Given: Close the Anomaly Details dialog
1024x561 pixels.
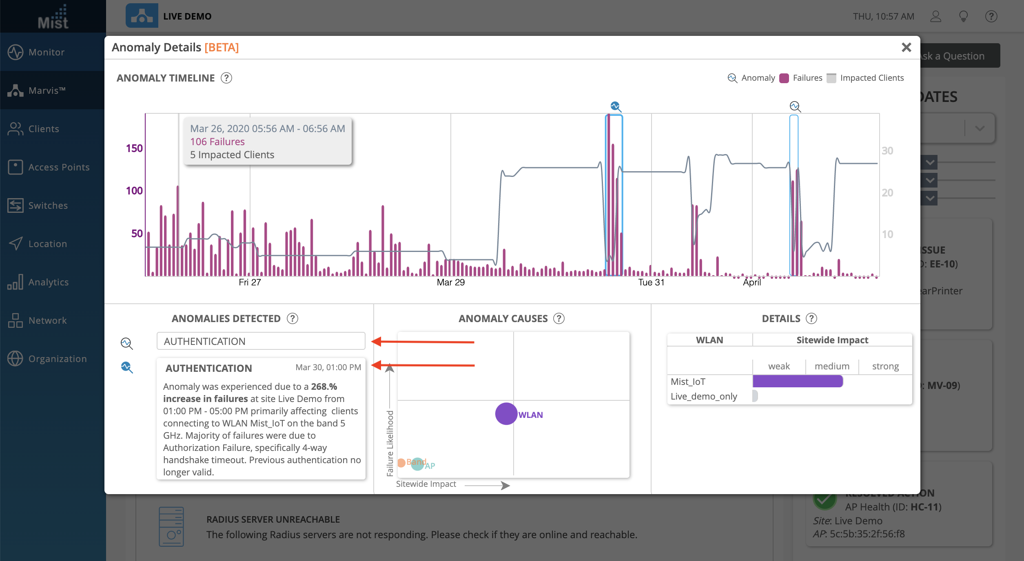Looking at the screenshot, I should coord(906,48).
